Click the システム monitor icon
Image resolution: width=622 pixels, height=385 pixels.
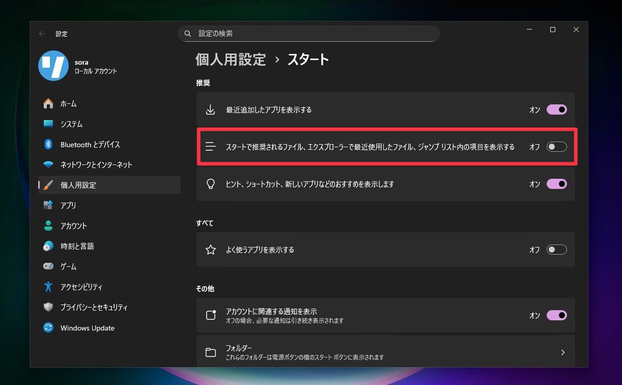48,124
